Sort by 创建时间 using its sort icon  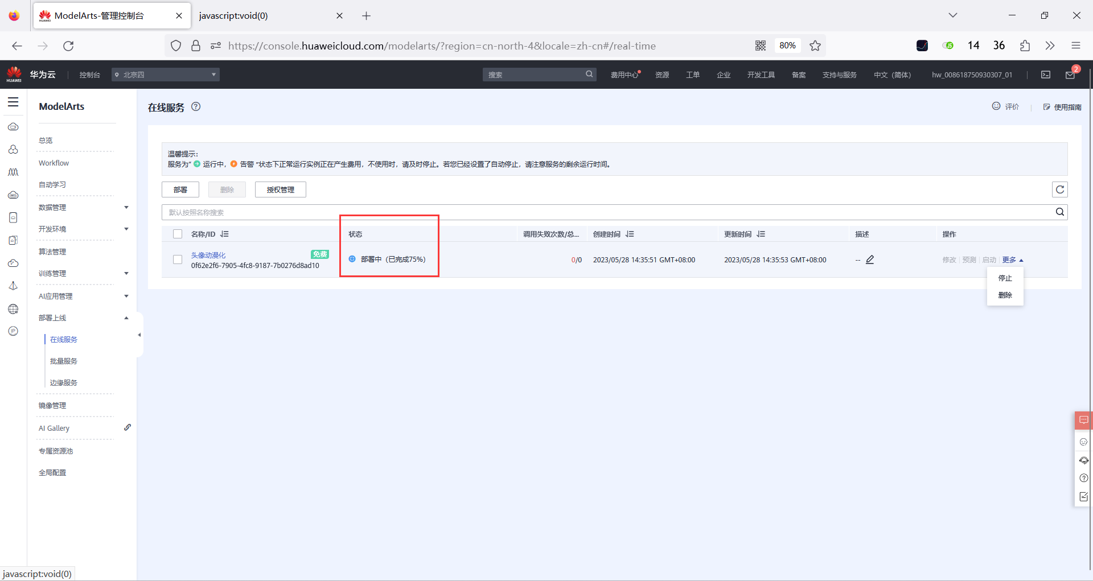point(630,234)
